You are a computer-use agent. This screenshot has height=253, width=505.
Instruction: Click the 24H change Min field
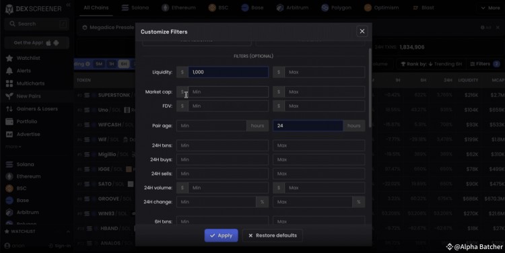[216, 202]
